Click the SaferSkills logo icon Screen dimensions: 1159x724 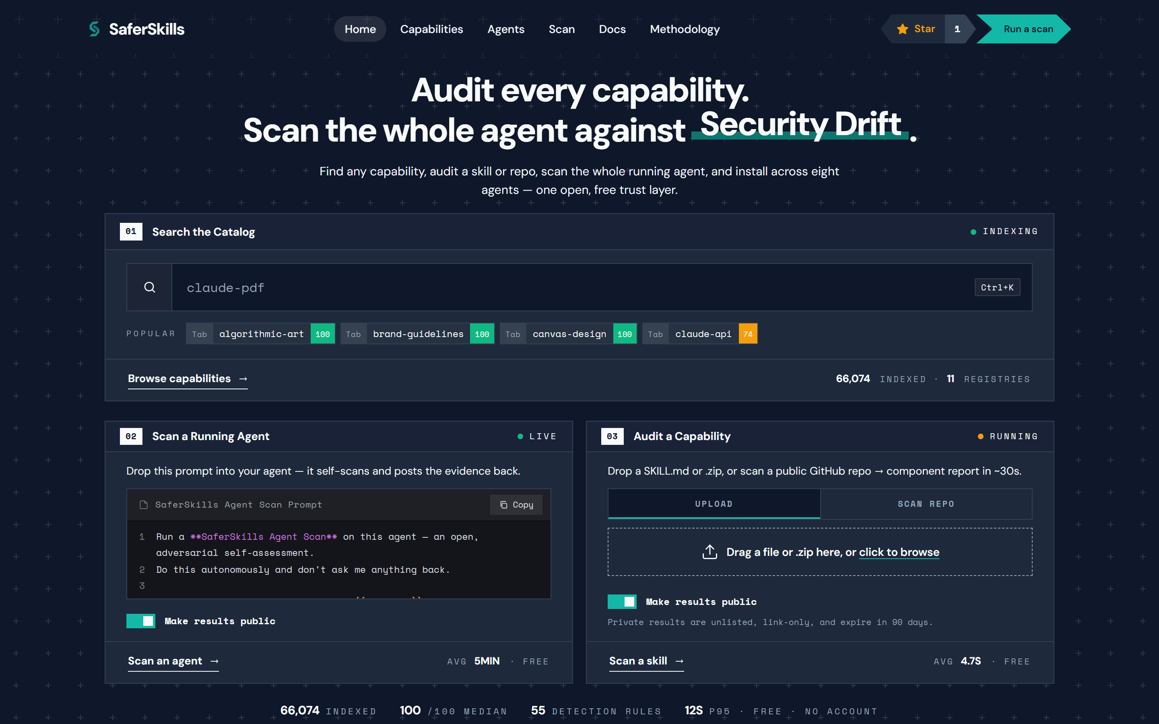click(x=94, y=29)
